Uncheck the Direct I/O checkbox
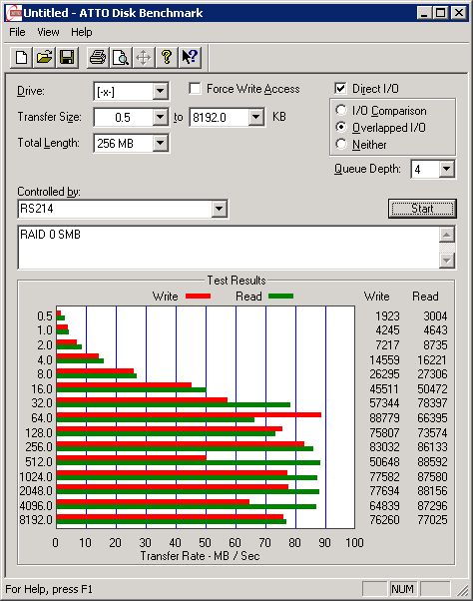 click(x=340, y=89)
